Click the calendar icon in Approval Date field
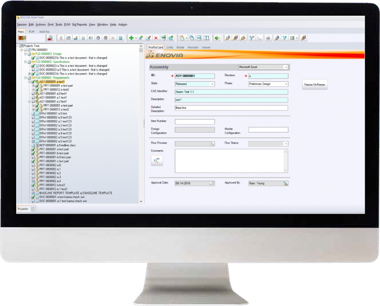The height and width of the screenshot is (306, 380). (x=212, y=183)
